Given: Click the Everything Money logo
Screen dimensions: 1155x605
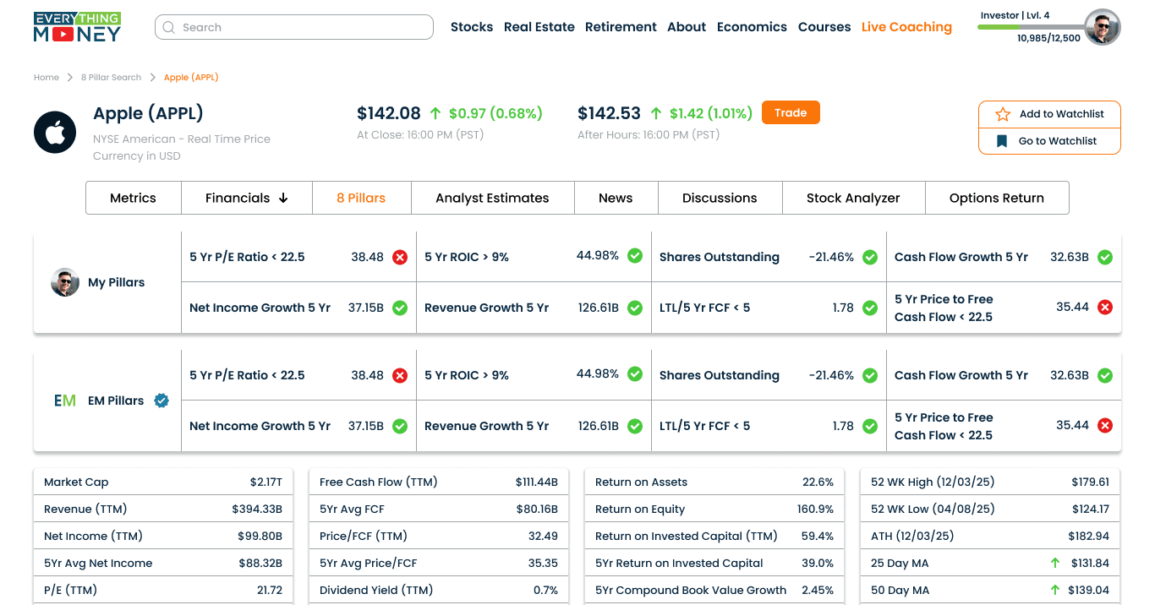Looking at the screenshot, I should click(x=77, y=27).
